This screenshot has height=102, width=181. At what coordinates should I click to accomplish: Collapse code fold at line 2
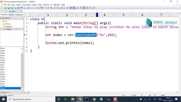click(x=29, y=23)
